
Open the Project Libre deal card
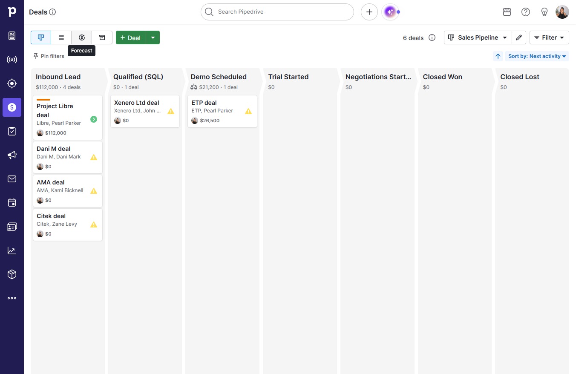[x=68, y=118]
